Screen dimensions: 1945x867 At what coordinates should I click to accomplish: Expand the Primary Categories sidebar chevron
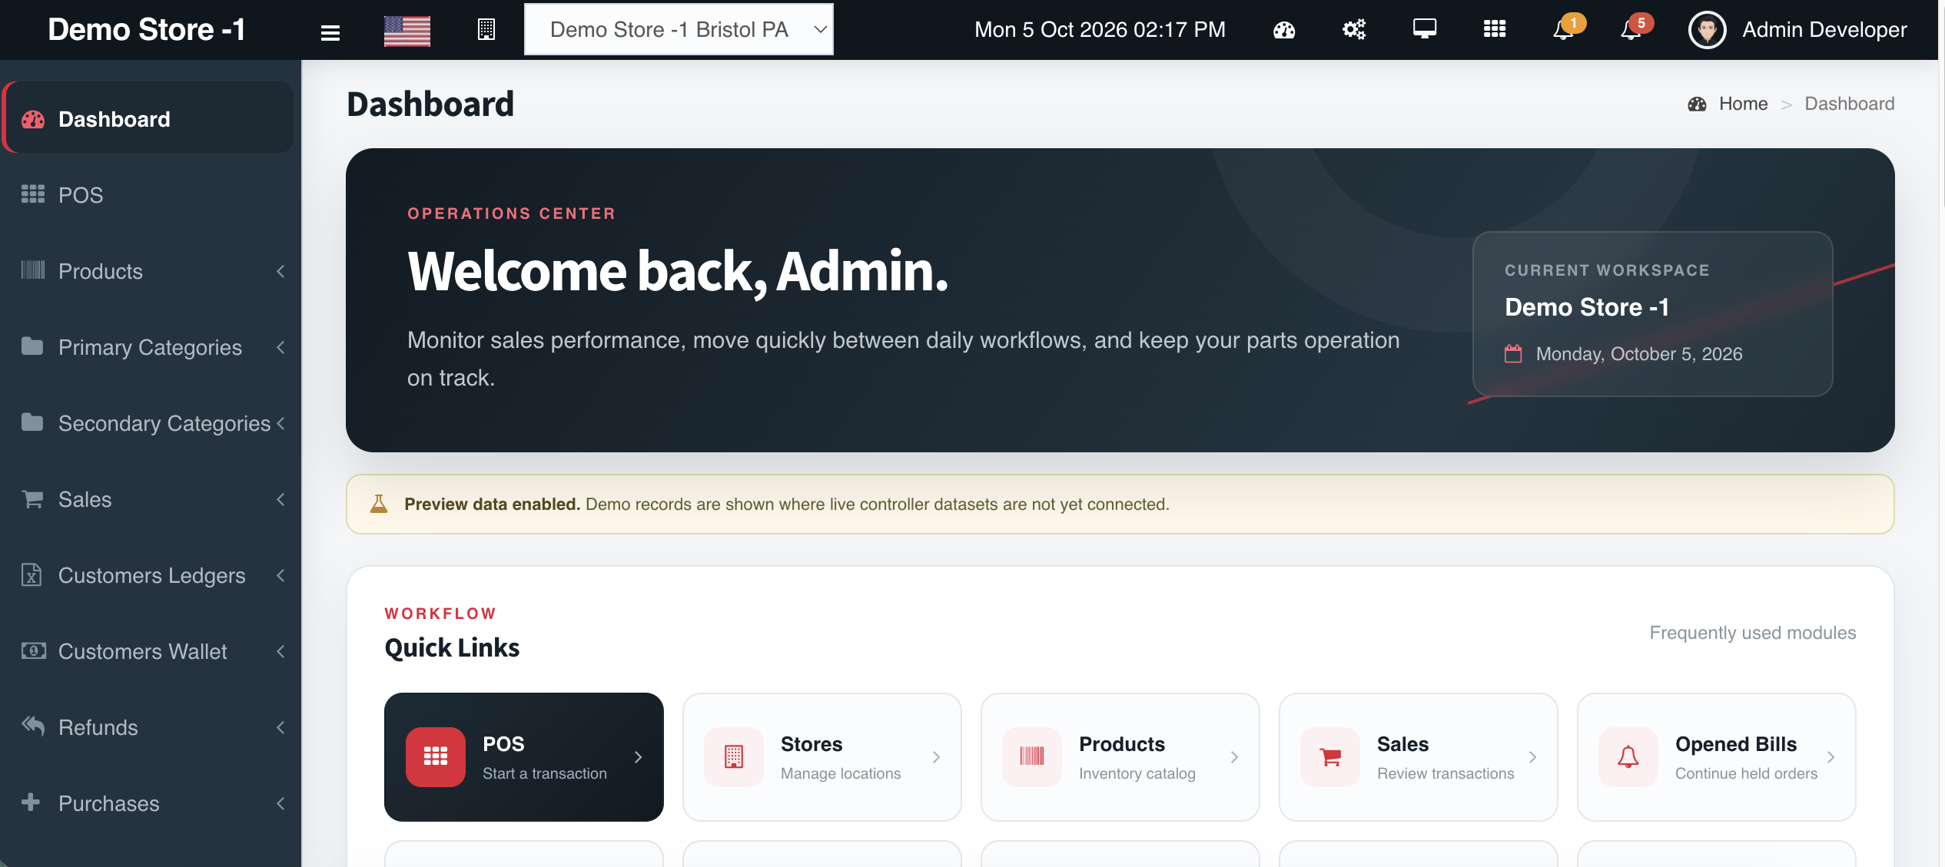pos(280,347)
